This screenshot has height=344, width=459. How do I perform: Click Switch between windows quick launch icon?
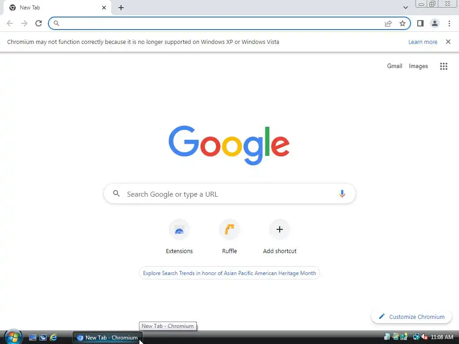tap(43, 338)
